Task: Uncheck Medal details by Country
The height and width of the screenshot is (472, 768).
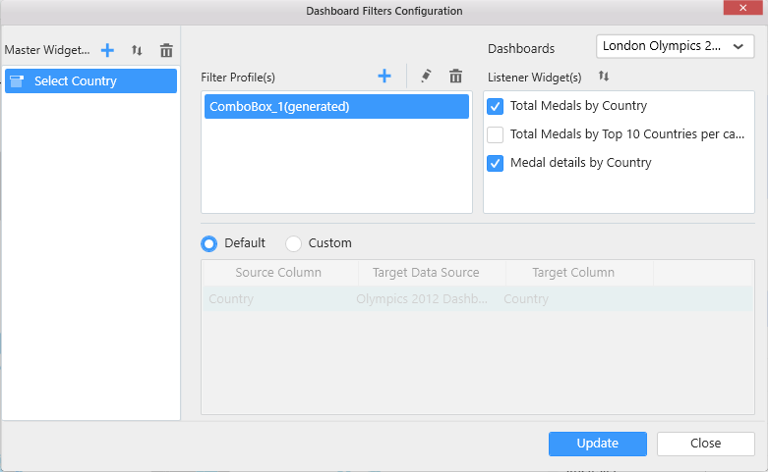Action: click(496, 163)
